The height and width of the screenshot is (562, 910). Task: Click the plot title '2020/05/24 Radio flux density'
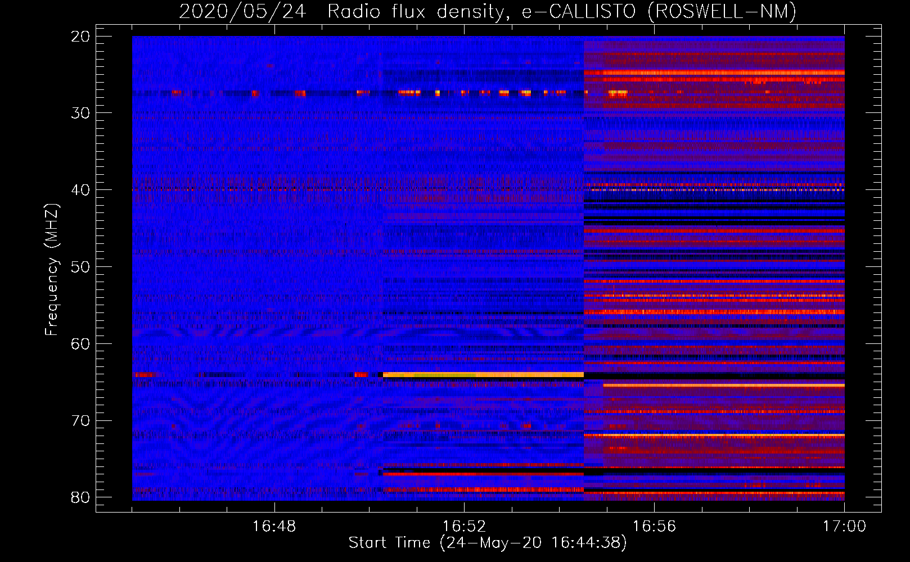[344, 11]
